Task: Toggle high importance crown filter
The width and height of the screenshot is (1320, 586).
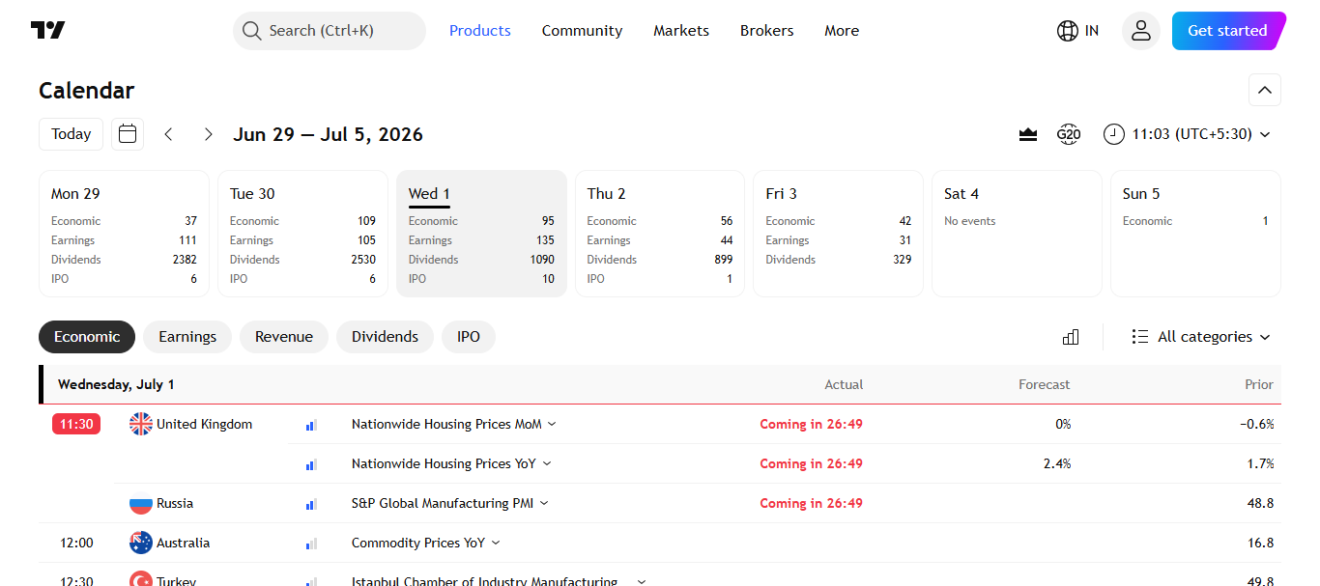Action: (x=1028, y=134)
